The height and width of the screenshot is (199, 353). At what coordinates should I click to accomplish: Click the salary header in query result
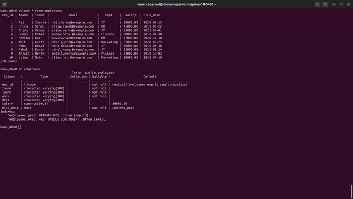tap(131, 15)
